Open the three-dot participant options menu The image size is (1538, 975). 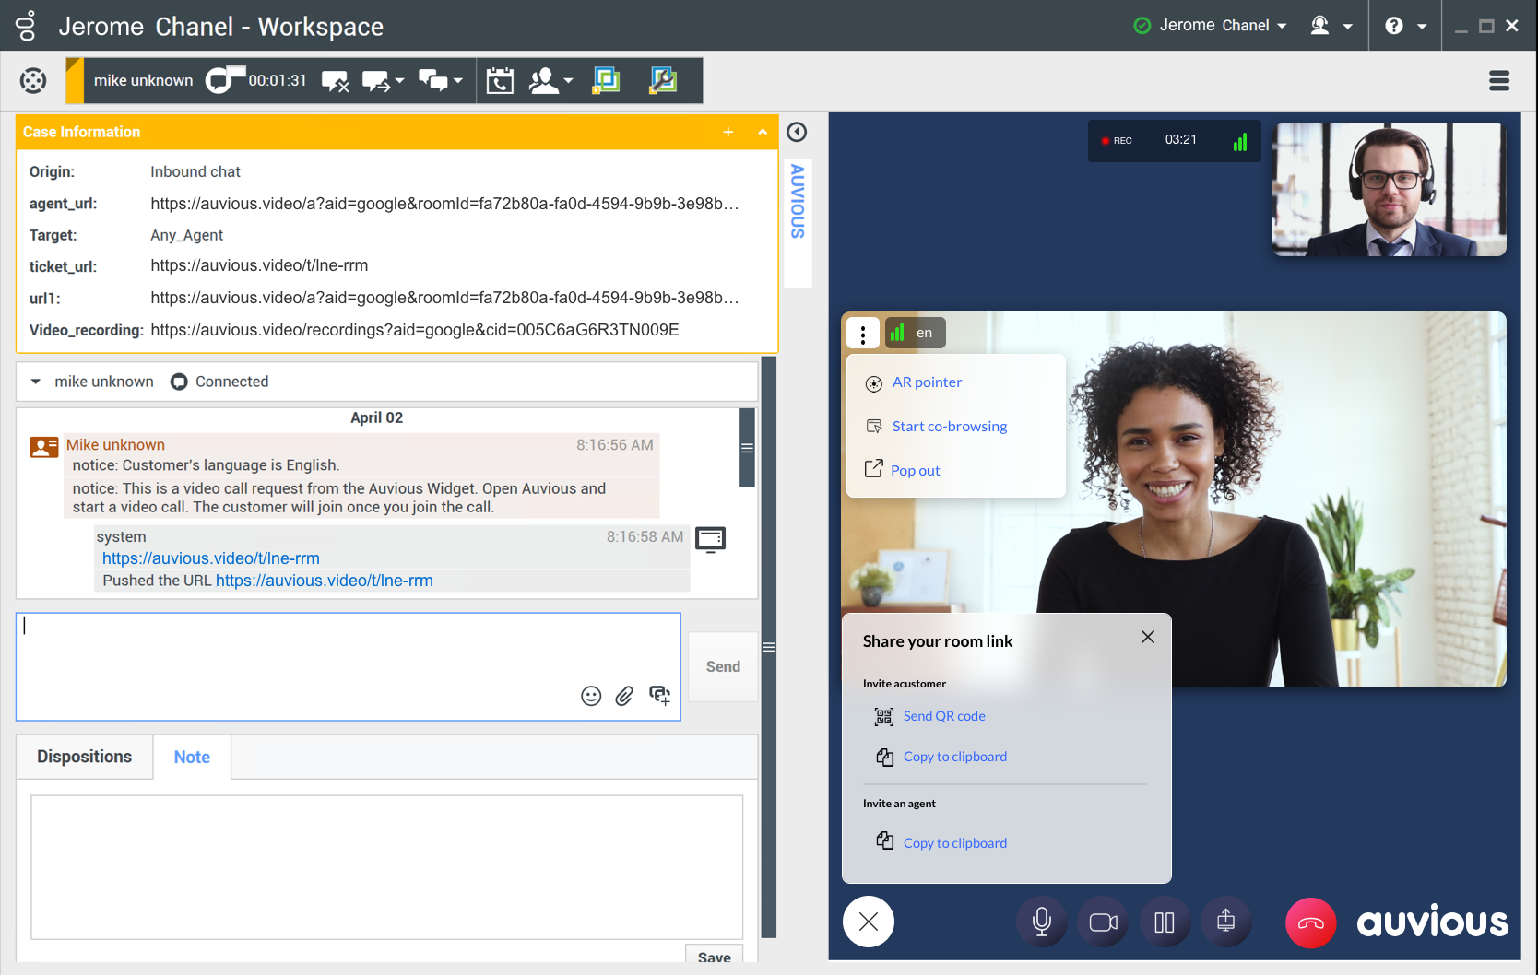(x=863, y=334)
